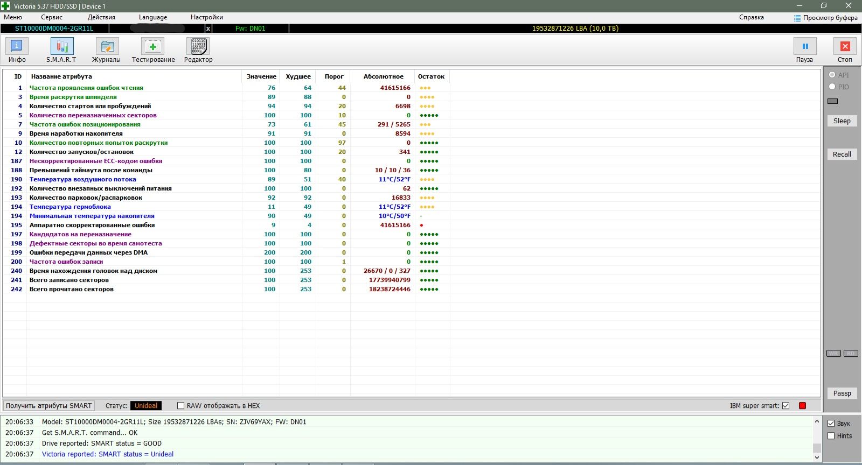The height and width of the screenshot is (465, 862).
Task: Click the Passp button
Action: (842, 393)
